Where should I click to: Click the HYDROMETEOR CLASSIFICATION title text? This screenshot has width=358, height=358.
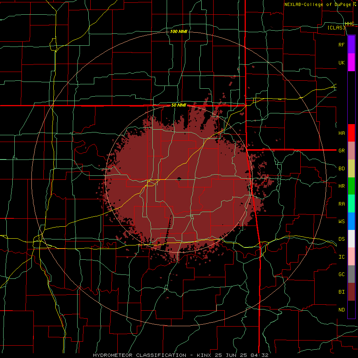pos(140,355)
